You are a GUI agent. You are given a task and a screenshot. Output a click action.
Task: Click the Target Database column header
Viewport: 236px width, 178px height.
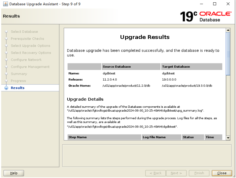pyautogui.click(x=191, y=66)
